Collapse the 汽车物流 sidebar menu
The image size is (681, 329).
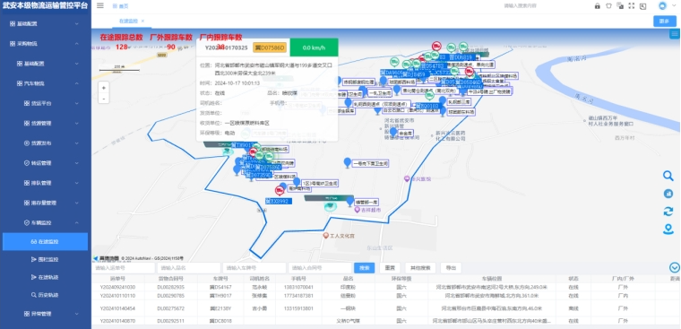coord(45,83)
